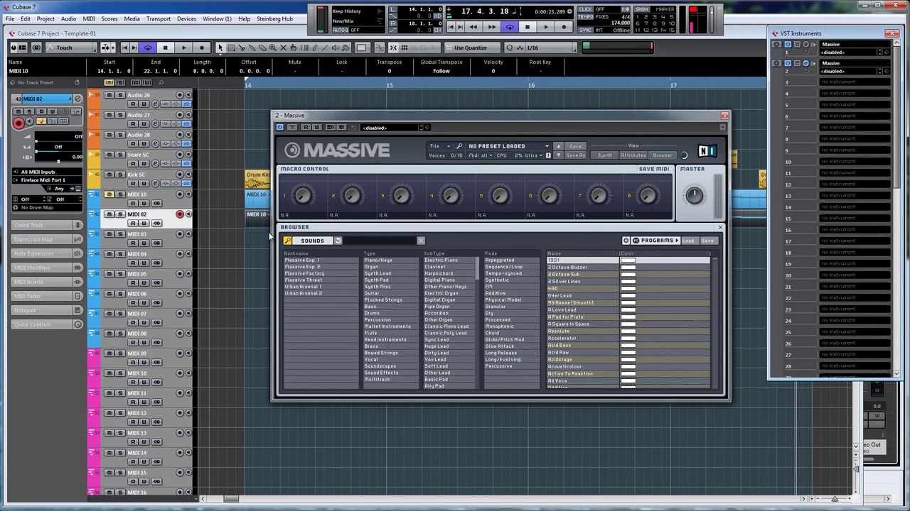Reset browser search with circular arrow icon
The height and width of the screenshot is (511, 910).
coord(338,241)
